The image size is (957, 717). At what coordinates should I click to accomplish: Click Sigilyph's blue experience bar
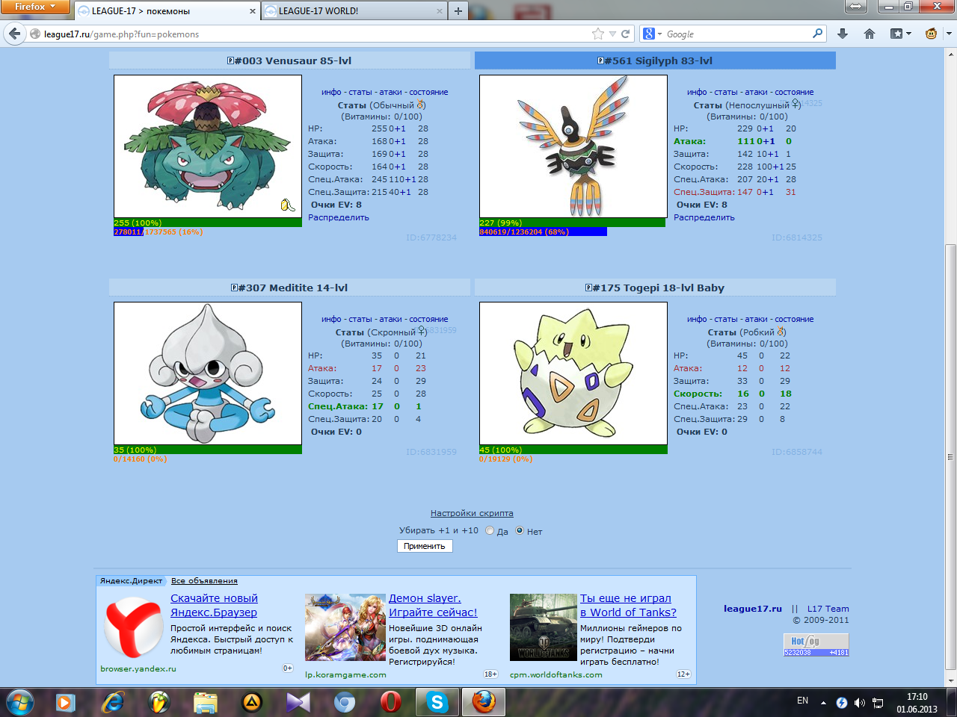pyautogui.click(x=543, y=232)
